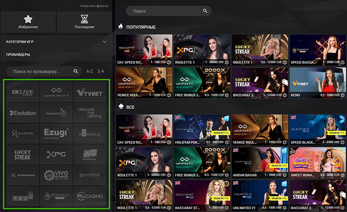Click the Очистить фильтр link
The height and width of the screenshot is (212, 347).
pos(95,6)
